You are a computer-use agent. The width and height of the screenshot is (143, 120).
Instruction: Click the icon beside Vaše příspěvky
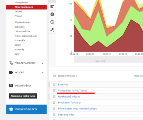[11, 86]
